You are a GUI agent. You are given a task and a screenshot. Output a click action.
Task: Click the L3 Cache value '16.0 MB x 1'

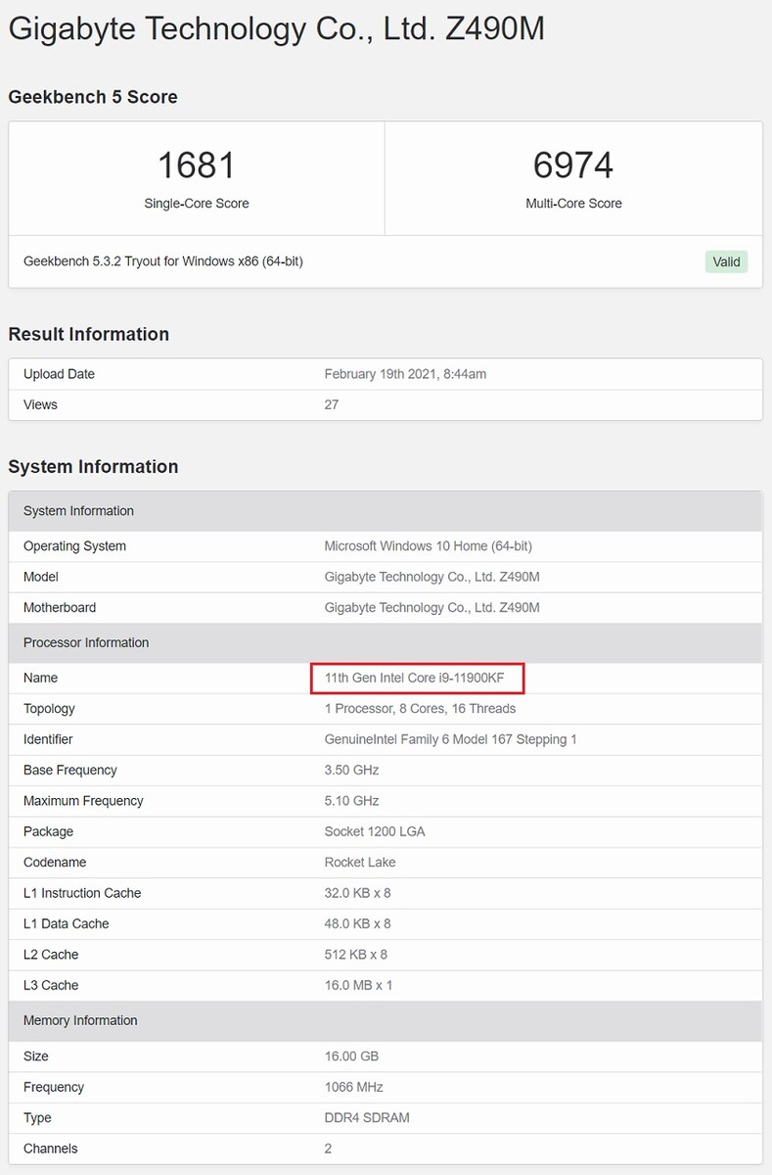(359, 985)
